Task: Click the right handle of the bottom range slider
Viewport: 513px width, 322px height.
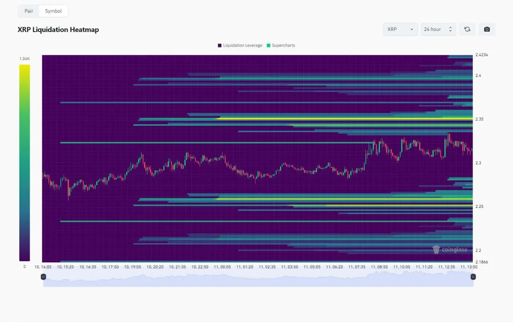Action: pos(473,276)
